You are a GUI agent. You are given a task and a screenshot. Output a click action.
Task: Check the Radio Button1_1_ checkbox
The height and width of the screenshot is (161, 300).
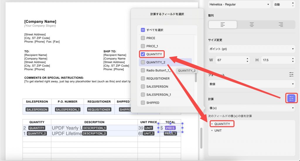tap(143, 70)
